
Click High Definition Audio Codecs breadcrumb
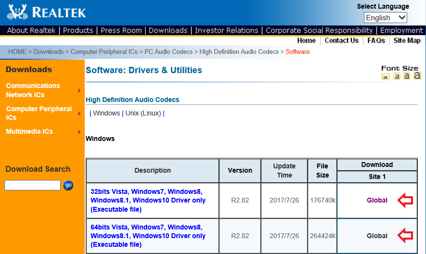(x=239, y=51)
